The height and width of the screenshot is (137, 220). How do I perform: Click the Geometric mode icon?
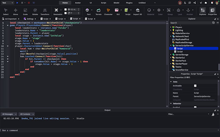click(x=56, y=10)
